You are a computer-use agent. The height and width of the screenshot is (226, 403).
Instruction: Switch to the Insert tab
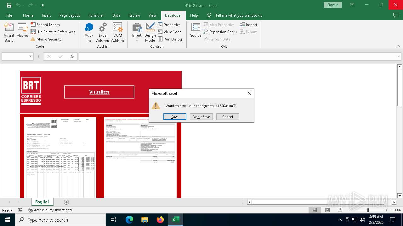pyautogui.click(x=46, y=15)
